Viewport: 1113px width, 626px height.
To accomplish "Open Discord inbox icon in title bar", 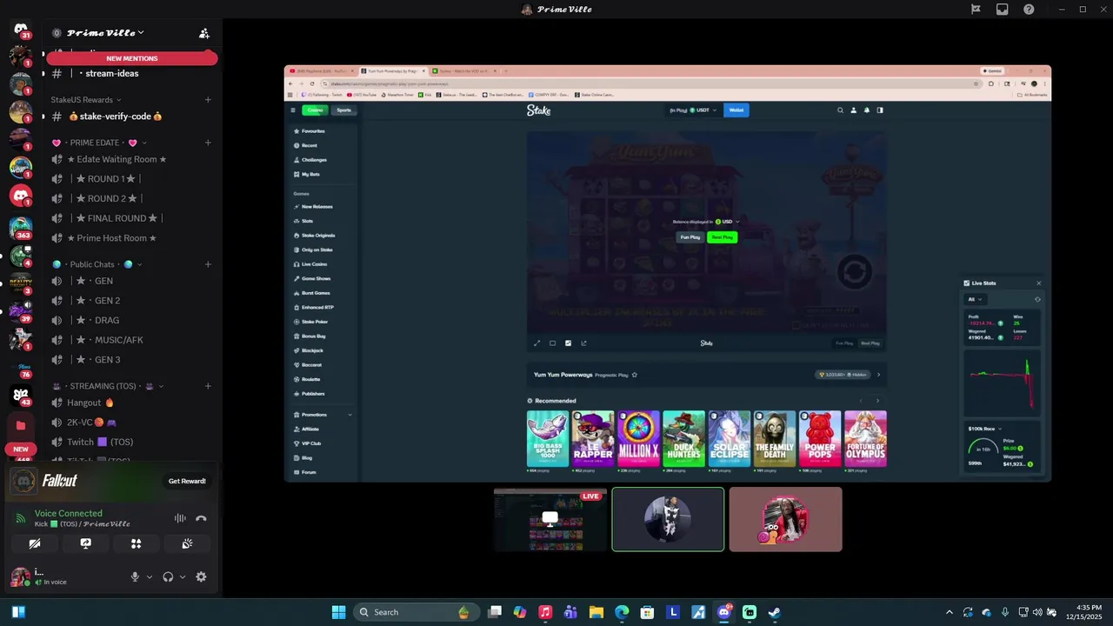I will [x=1003, y=10].
